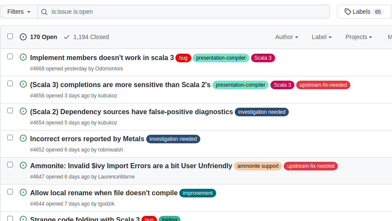Filter by bug label on issue #4668

(183, 58)
